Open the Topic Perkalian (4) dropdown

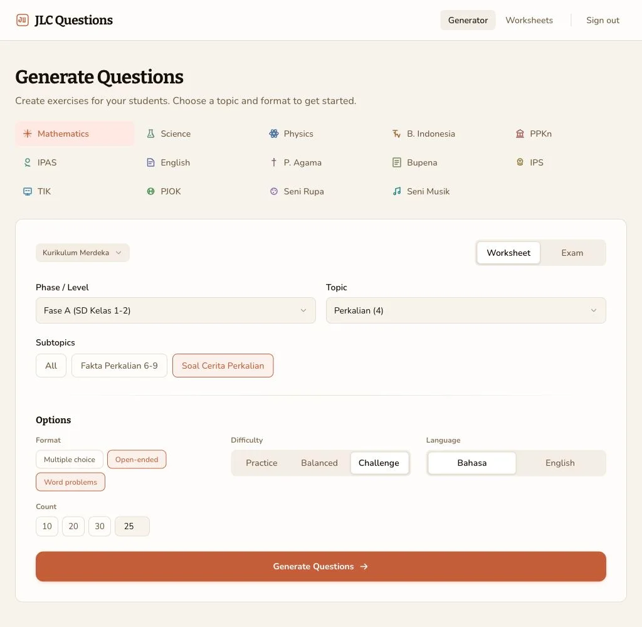(466, 310)
